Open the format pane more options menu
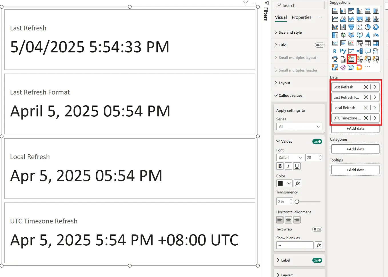This screenshot has width=388, height=277. click(x=320, y=17)
